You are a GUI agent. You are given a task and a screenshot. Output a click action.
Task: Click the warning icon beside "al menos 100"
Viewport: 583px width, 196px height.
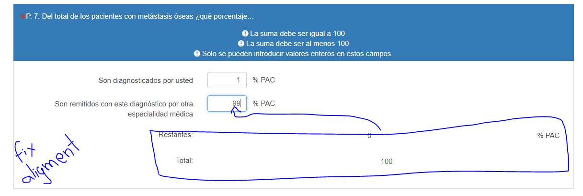[241, 44]
